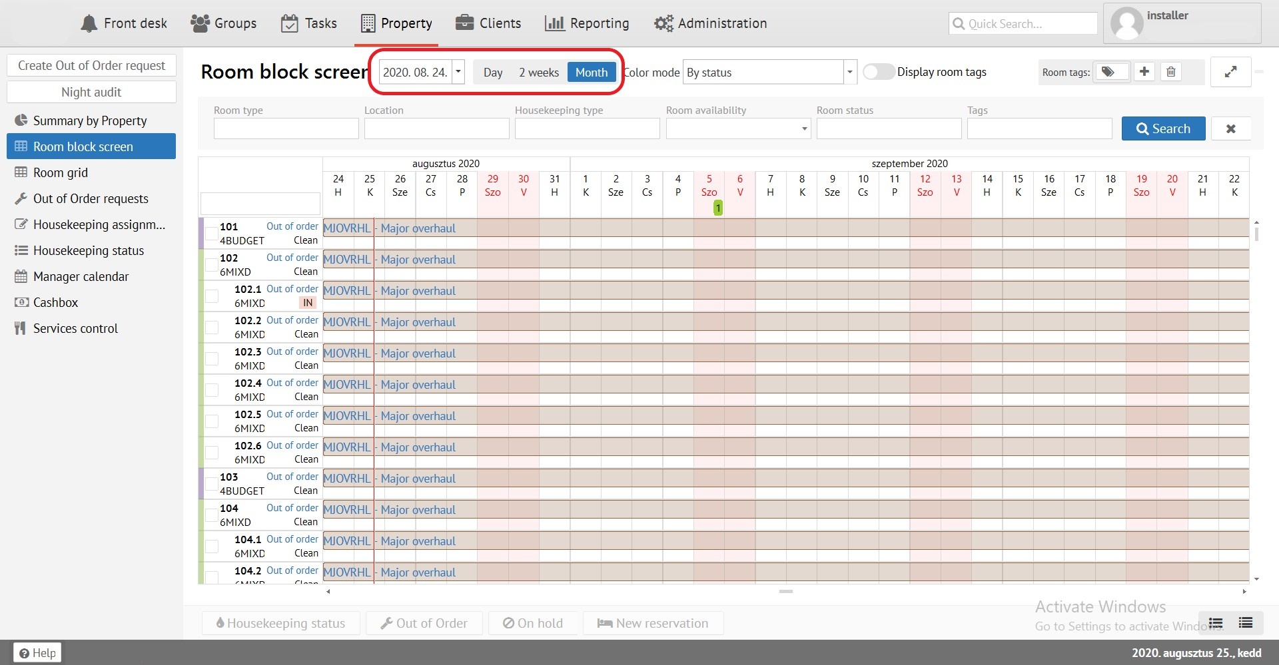Click the blue Search button
The image size is (1279, 665).
(1163, 128)
